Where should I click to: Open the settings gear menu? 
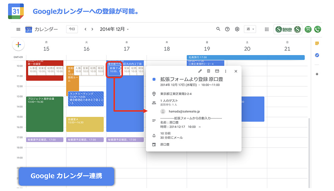click(x=237, y=29)
